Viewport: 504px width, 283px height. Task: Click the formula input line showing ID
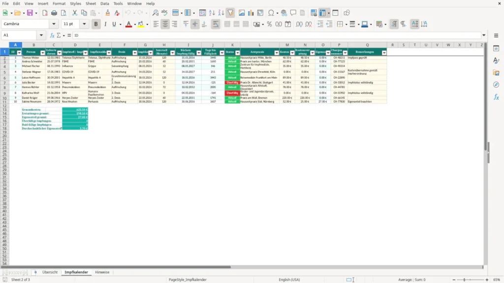pos(277,35)
